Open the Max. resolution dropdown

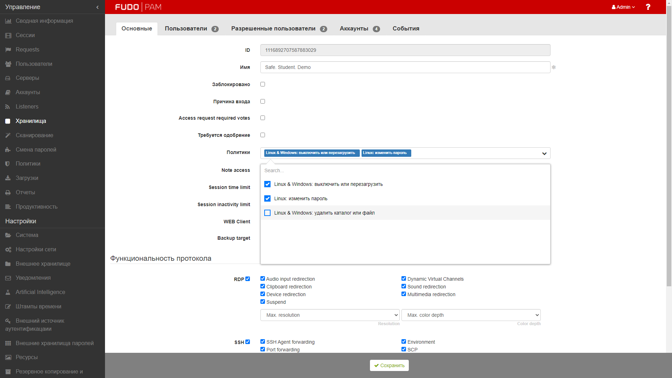(330, 315)
